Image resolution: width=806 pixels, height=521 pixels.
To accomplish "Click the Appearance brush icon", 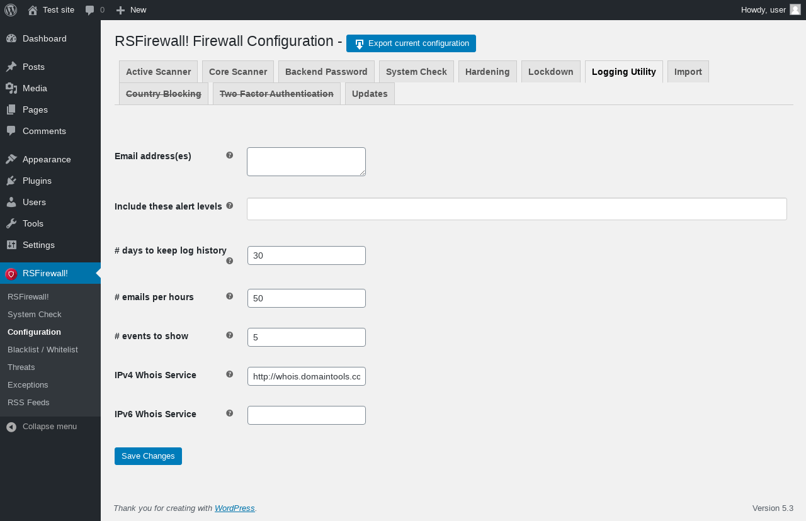I will tap(11, 159).
